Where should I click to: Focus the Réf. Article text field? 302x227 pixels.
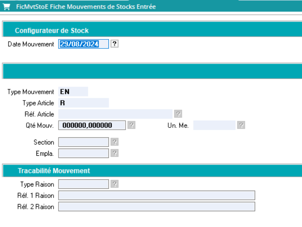point(116,114)
